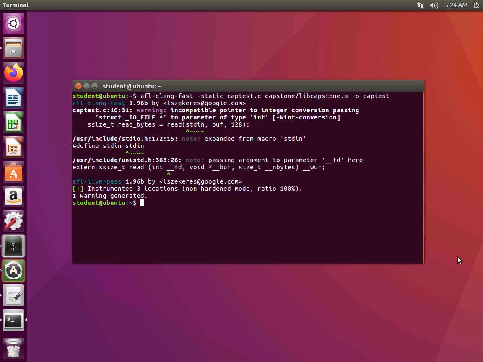Open Ubuntu Software store

pos(13,172)
